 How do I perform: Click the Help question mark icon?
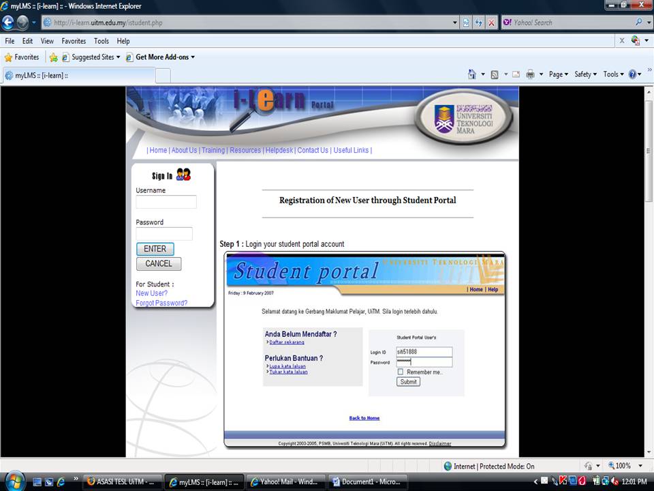(632, 74)
